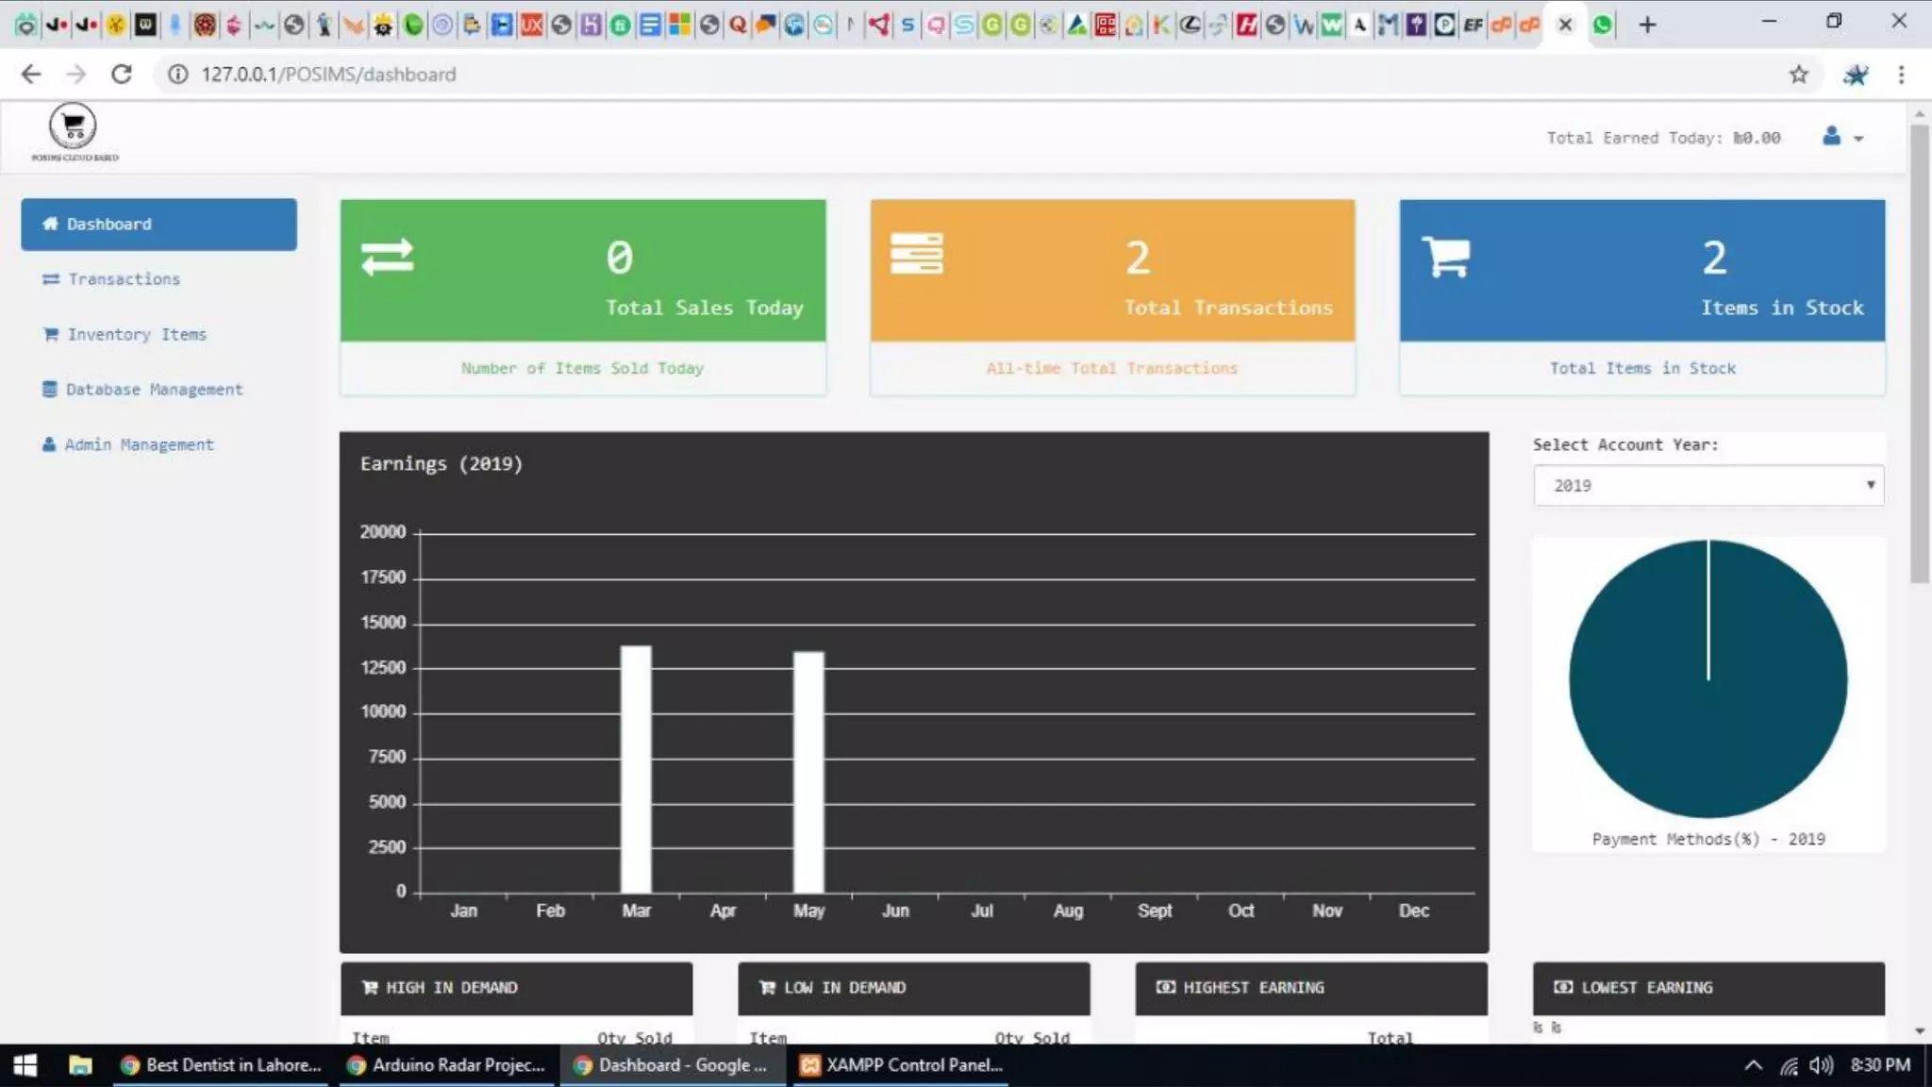Open the user account dropdown in the header
This screenshot has height=1087, width=1932.
tap(1842, 137)
